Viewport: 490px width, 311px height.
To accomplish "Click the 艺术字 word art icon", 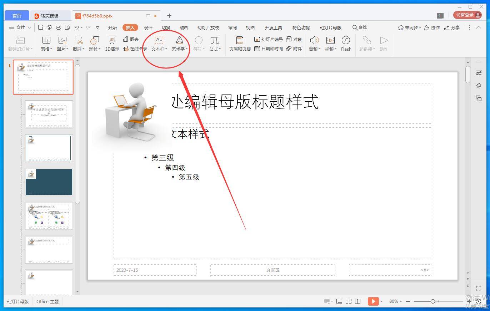I will 179,40.
